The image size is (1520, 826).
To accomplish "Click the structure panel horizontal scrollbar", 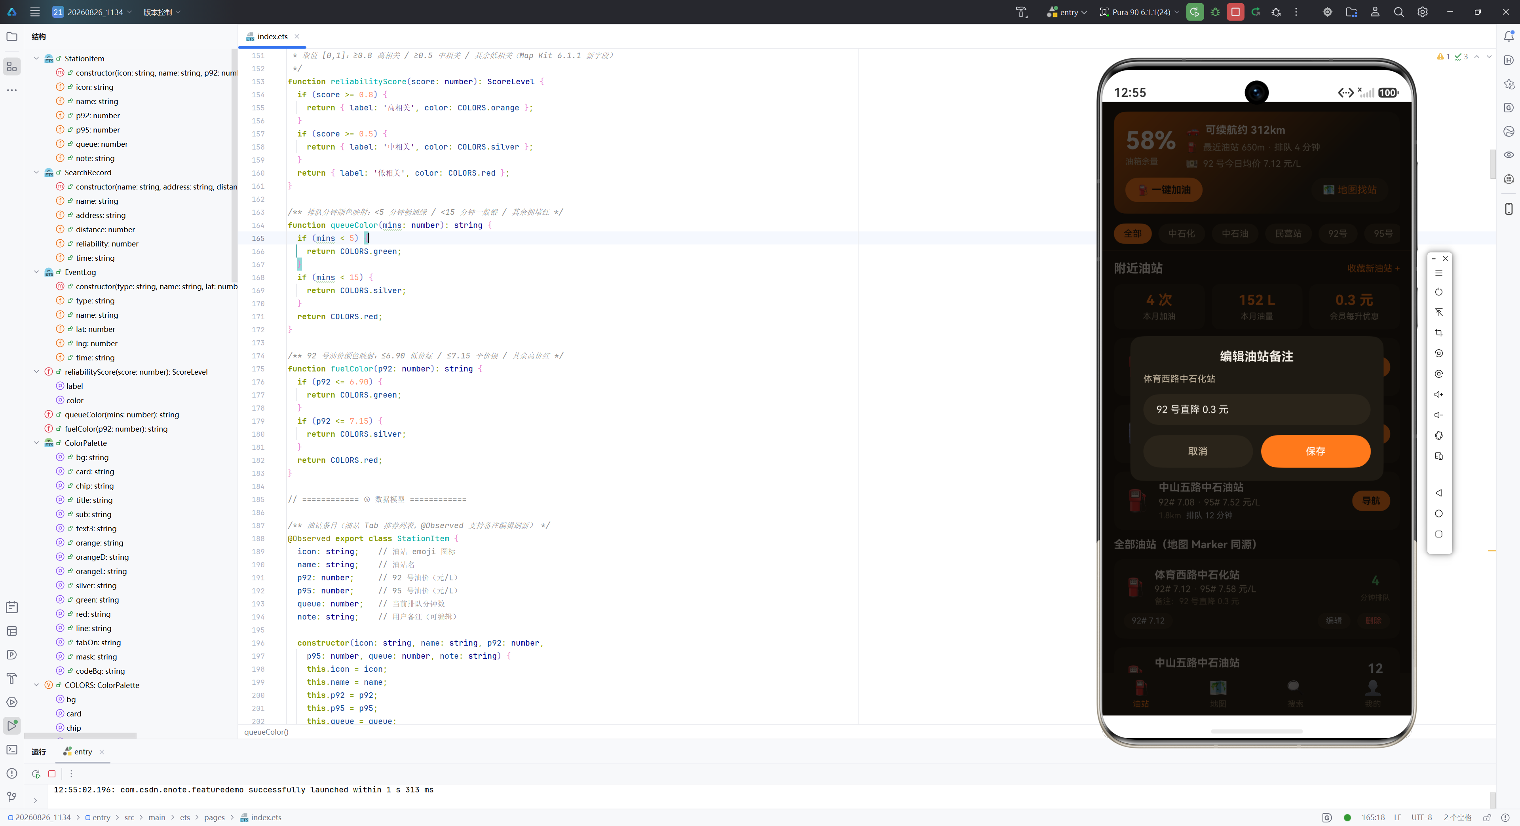I will (80, 735).
